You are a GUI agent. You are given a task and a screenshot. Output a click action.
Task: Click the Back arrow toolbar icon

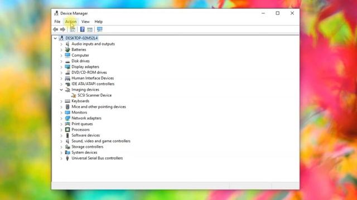(56, 29)
